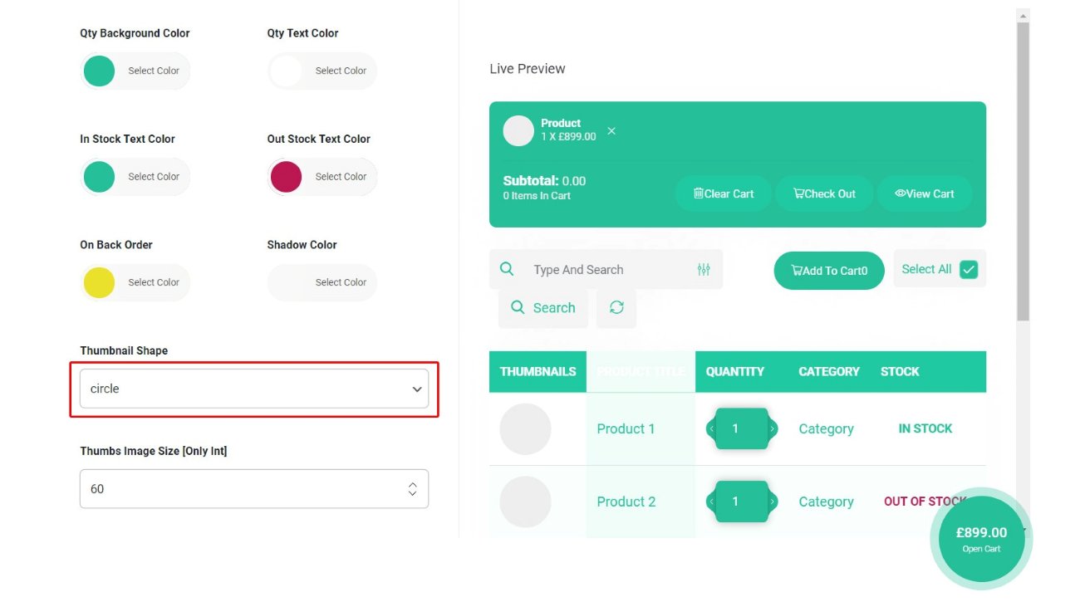Decrease quantity for Product 2
This screenshot has width=1080, height=602.
[x=711, y=502]
